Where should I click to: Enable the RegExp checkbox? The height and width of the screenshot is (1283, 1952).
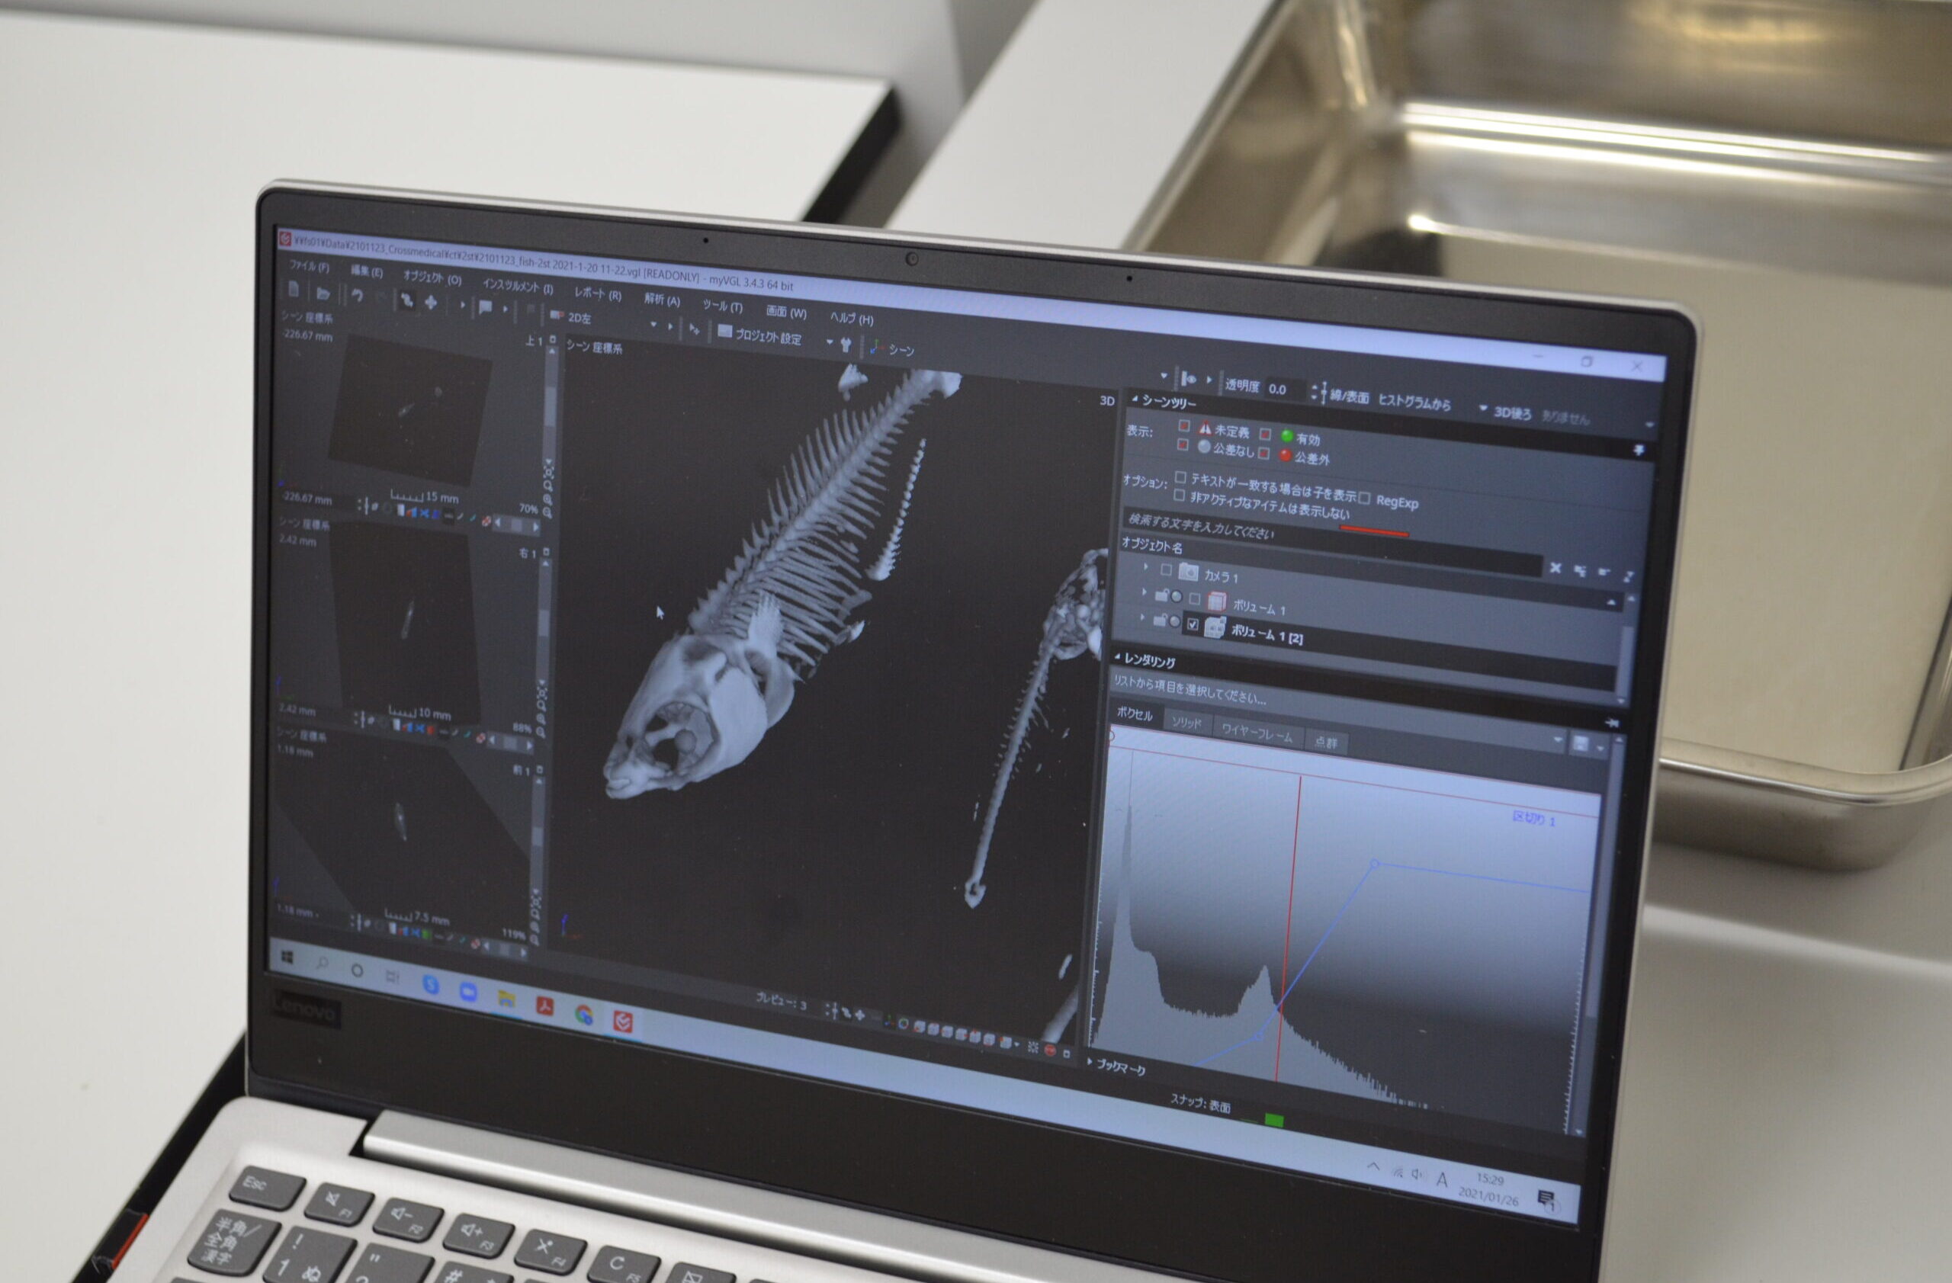pyautogui.click(x=1364, y=498)
